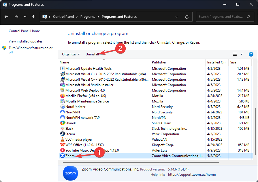
Task: Click the Mozilla Firefox icon
Action: (x=62, y=96)
